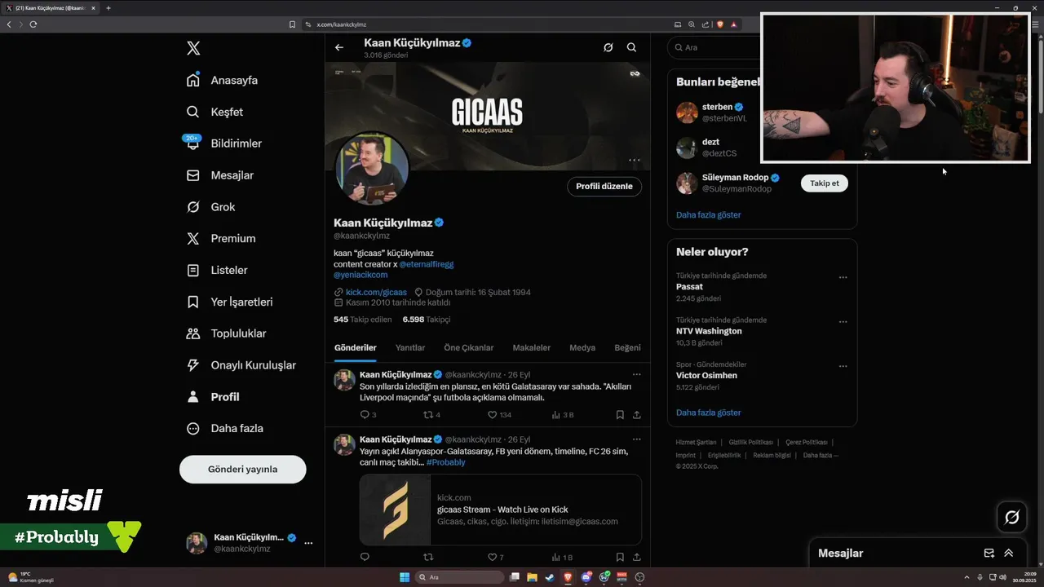The width and height of the screenshot is (1044, 587).
Task: Bookmark the Galatasaray criticism post
Action: click(620, 415)
